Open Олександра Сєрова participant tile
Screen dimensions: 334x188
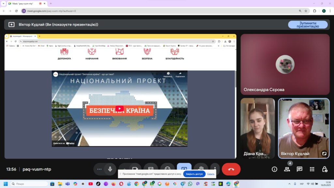(x=285, y=64)
